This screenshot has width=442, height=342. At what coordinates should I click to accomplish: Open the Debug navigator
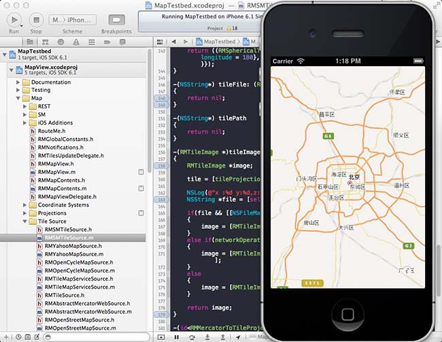click(x=92, y=42)
